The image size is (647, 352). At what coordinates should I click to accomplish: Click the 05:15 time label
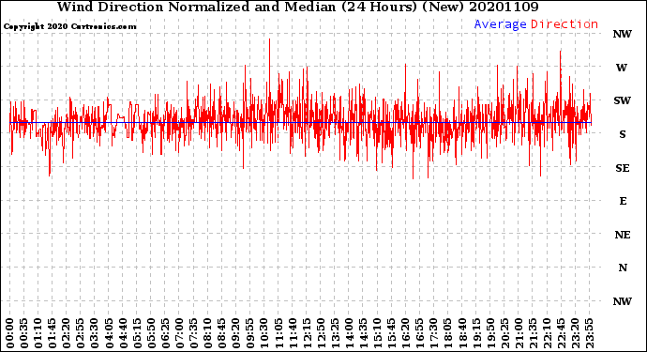137,333
